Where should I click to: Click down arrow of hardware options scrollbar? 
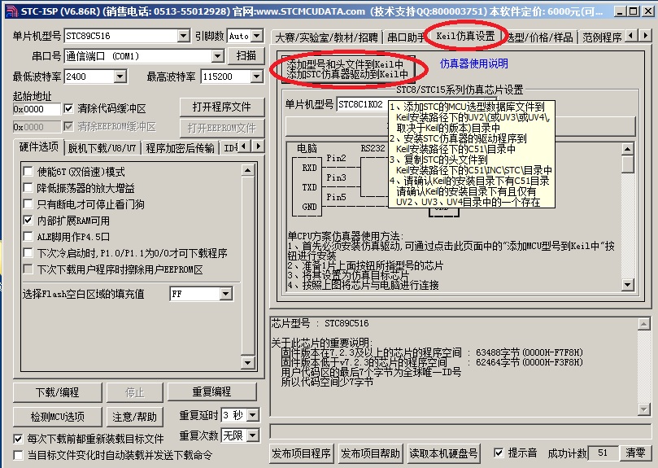click(x=247, y=362)
